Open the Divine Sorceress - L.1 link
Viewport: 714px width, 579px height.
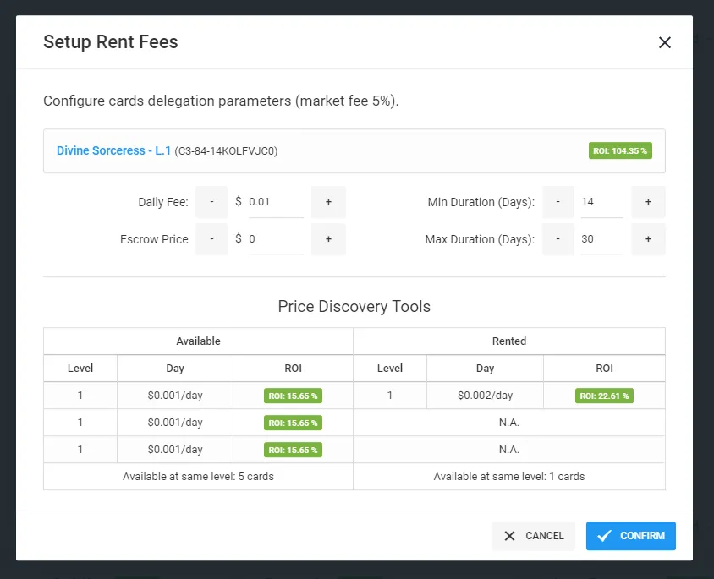113,150
